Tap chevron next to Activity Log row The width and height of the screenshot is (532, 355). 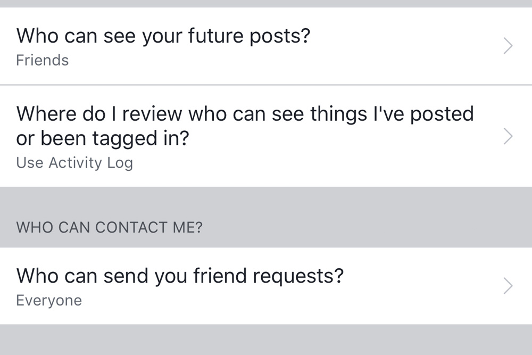click(508, 137)
